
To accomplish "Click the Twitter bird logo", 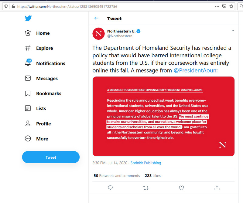I will 28,19.
